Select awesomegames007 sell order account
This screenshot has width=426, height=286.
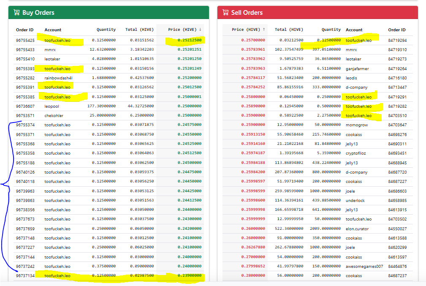[364, 267]
